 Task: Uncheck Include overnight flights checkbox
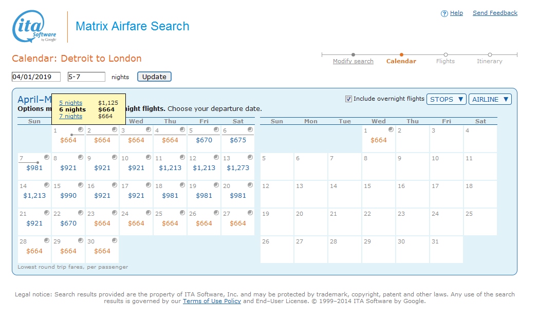point(349,99)
